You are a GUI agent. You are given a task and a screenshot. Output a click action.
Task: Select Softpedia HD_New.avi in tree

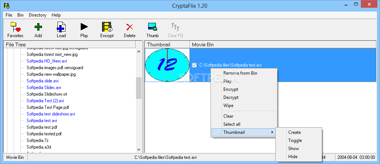tap(47, 61)
